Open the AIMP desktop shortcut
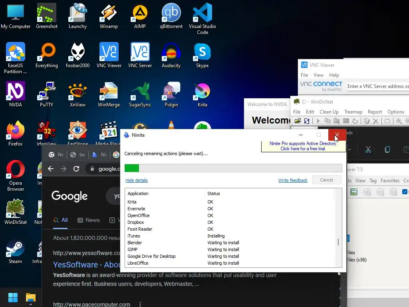 click(x=140, y=16)
